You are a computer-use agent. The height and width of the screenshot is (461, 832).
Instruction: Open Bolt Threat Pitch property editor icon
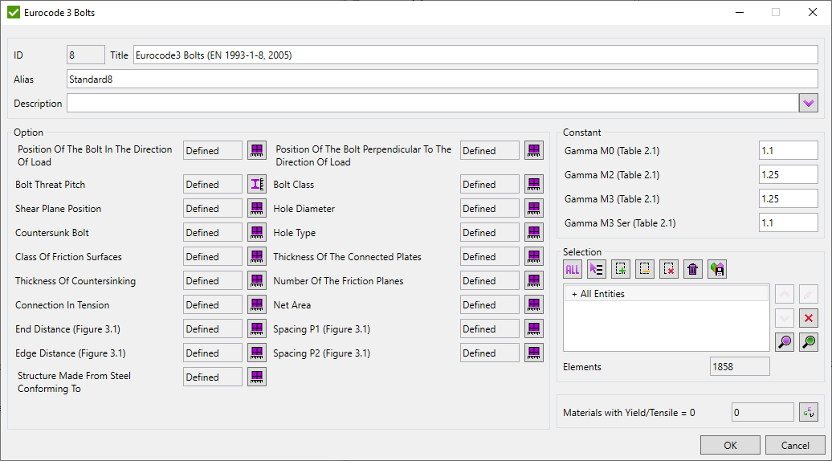pos(257,184)
